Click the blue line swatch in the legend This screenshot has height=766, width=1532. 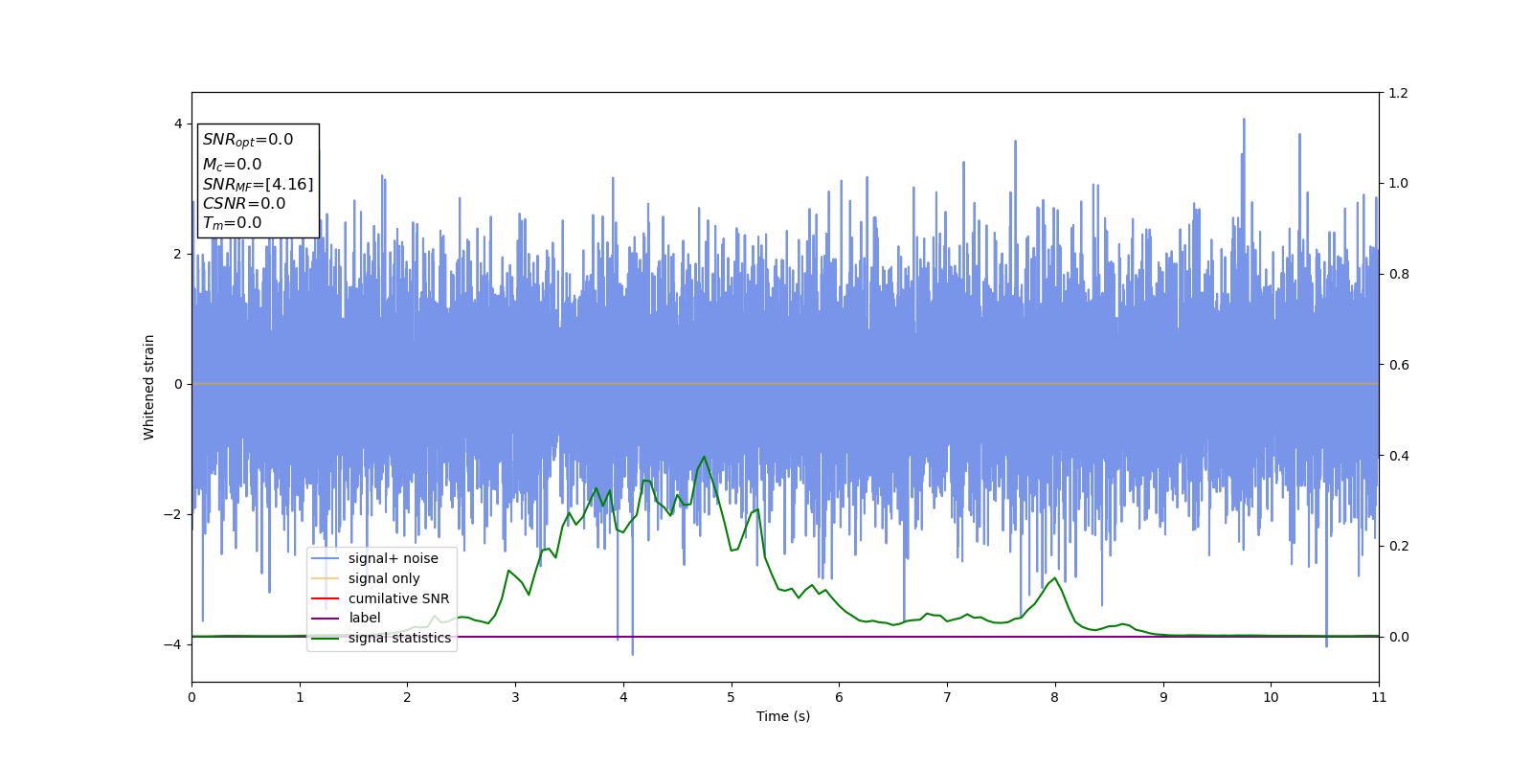pos(326,558)
